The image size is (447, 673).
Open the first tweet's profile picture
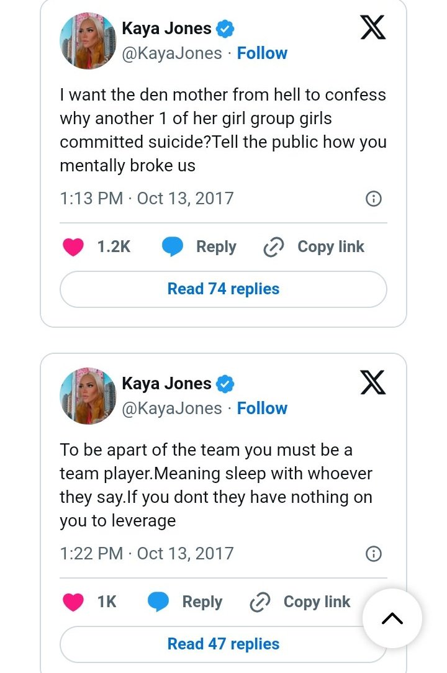point(88,40)
